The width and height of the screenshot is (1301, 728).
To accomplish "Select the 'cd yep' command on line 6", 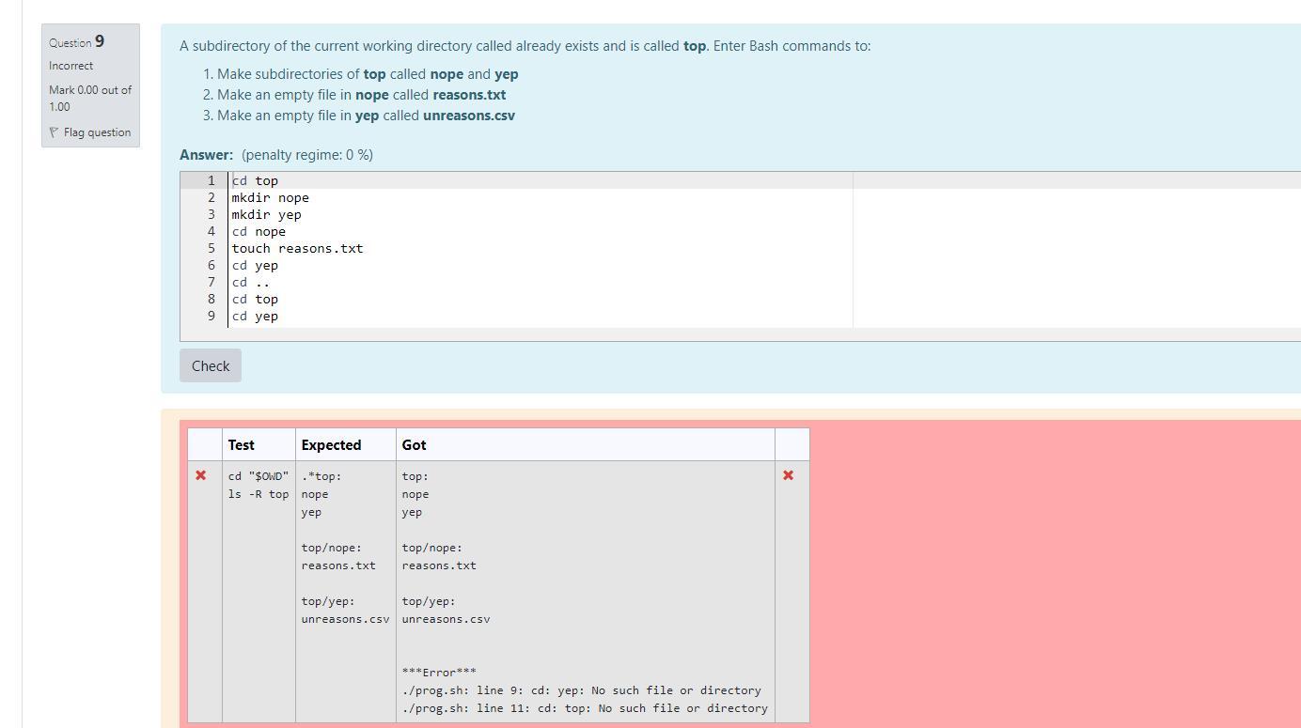I will point(255,265).
